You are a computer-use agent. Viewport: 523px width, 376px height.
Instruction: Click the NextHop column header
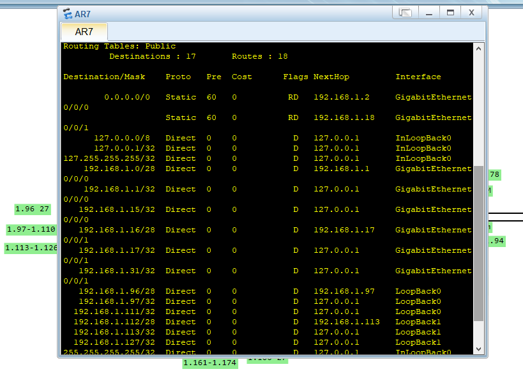(x=331, y=77)
